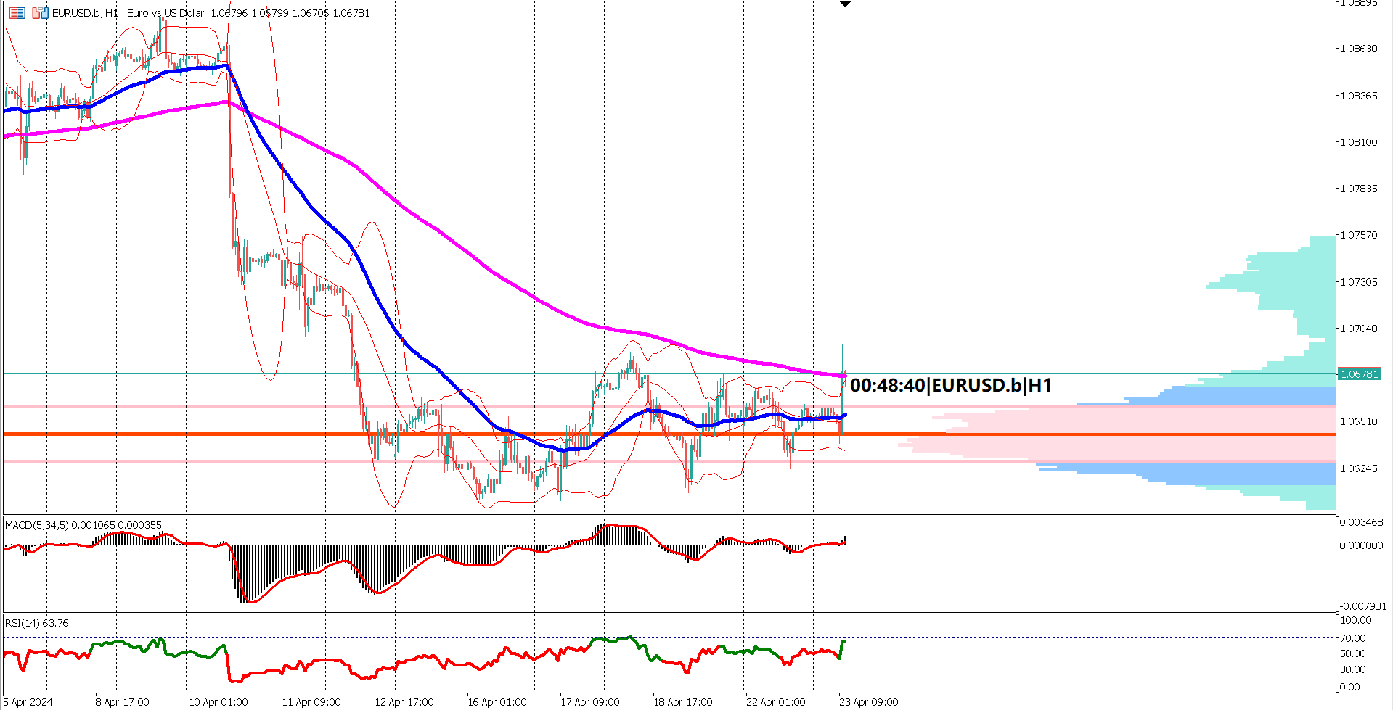Screen dimensions: 1393x710
Task: Click the 23 Apr 09:00 date label
Action: 868,702
